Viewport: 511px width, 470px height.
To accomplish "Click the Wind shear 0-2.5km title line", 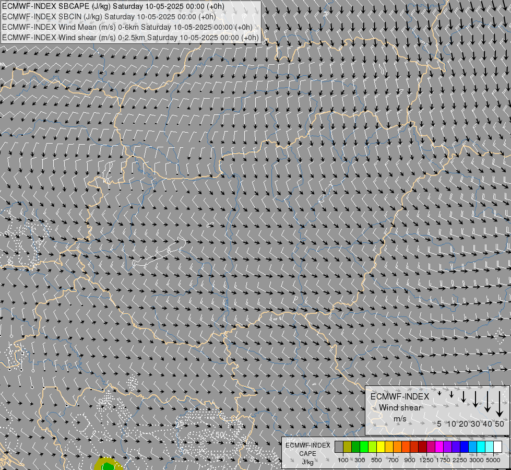I will pyautogui.click(x=130, y=38).
